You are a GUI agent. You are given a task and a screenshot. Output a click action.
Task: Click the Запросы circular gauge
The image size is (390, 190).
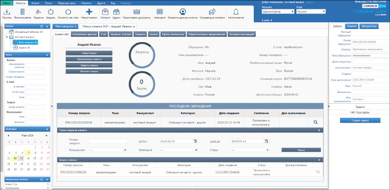point(142,56)
